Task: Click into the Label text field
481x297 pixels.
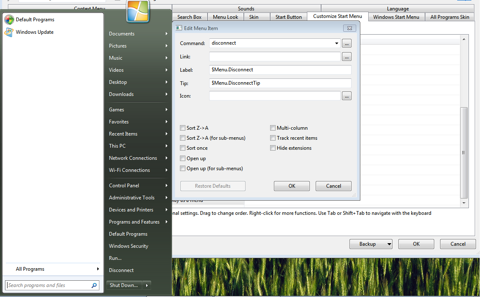Action: 280,70
